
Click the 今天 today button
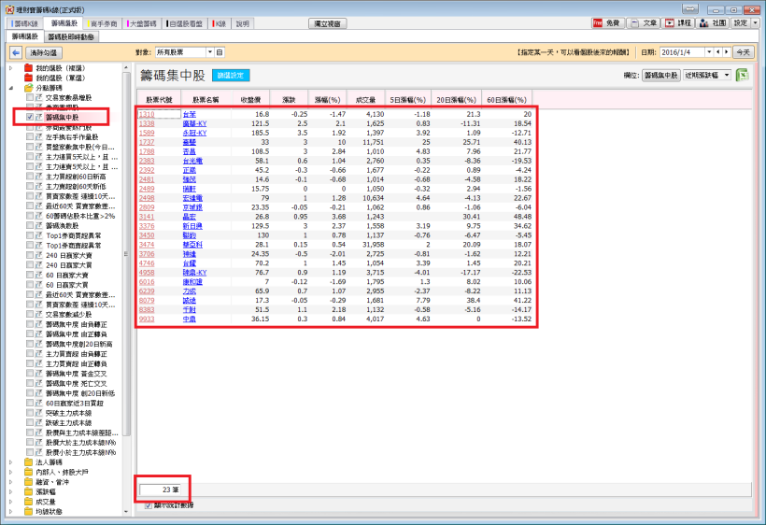coord(744,53)
